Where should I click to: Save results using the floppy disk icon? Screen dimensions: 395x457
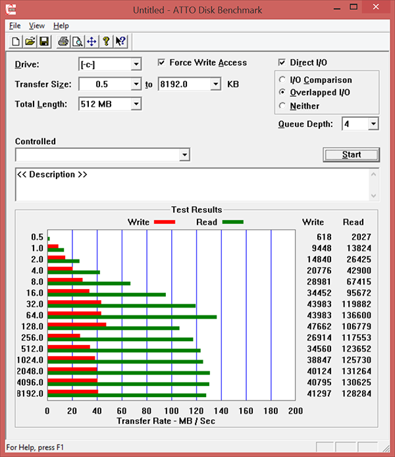[x=44, y=41]
